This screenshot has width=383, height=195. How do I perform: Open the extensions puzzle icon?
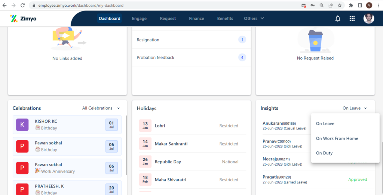[351, 5]
